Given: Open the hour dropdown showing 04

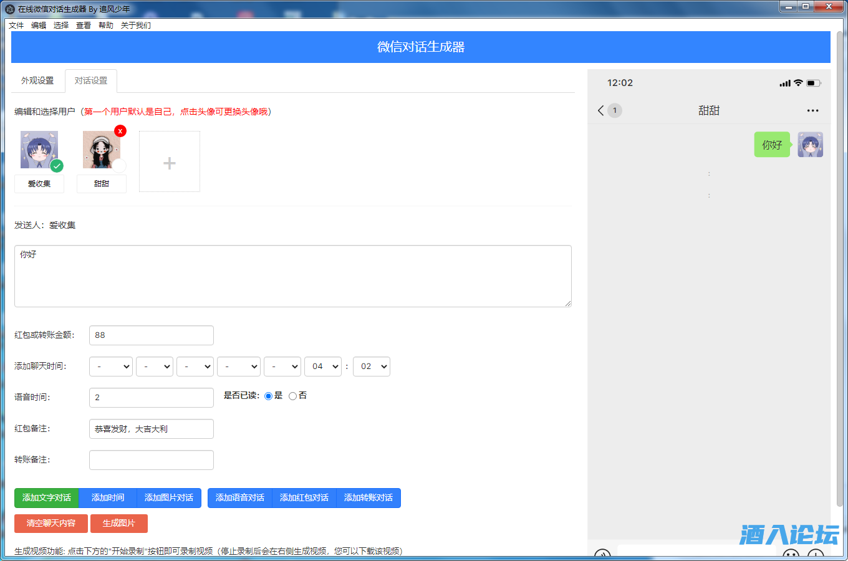Looking at the screenshot, I should (322, 367).
